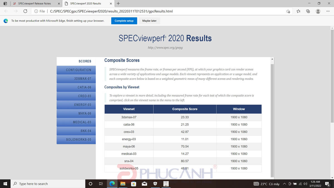Close the SPECviewperf 2020 Results tab
334x188 pixels.
point(111,3)
